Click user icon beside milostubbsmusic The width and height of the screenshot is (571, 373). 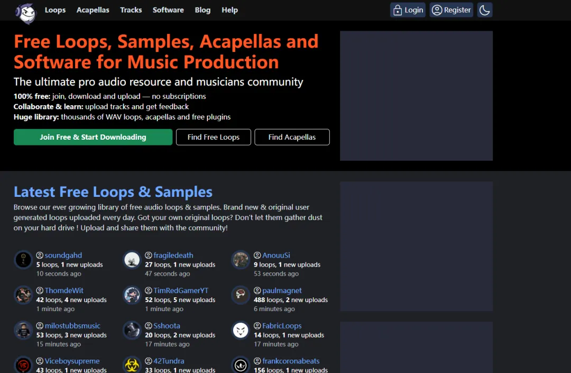coord(40,326)
